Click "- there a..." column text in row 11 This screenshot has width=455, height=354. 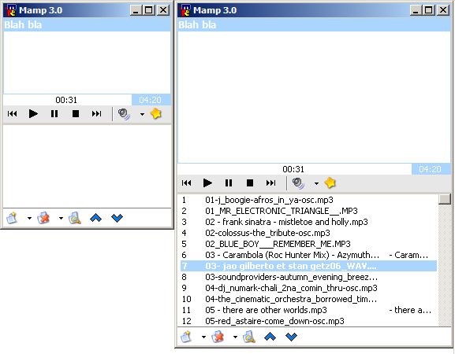(x=410, y=310)
